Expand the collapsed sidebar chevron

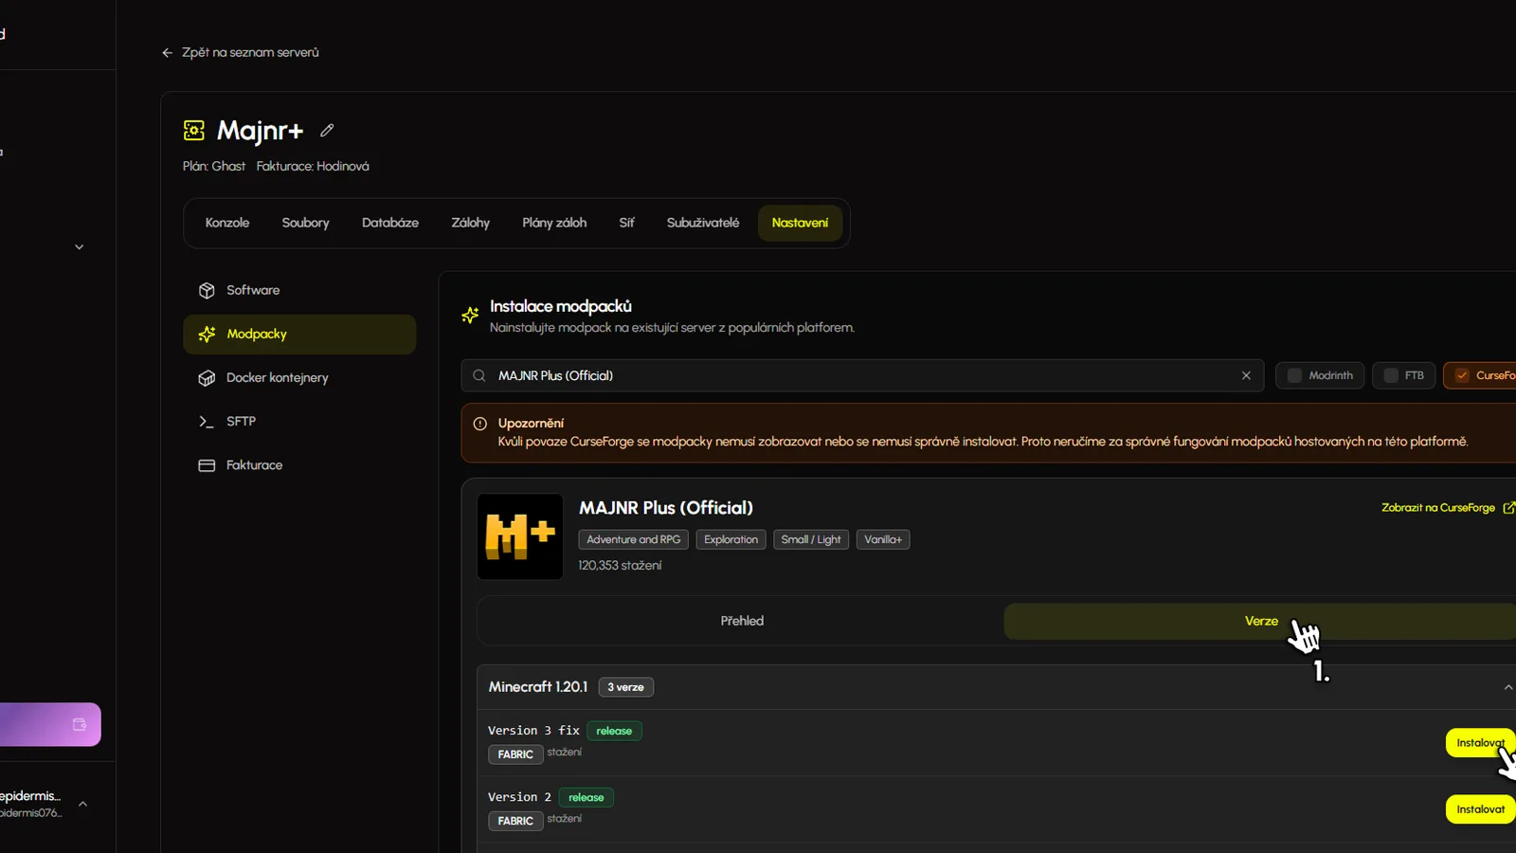pyautogui.click(x=79, y=245)
